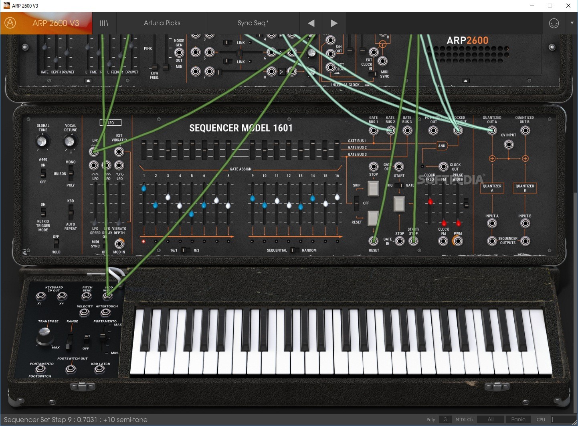
Task: Open the MIDI Ch All selector
Action: pos(491,420)
